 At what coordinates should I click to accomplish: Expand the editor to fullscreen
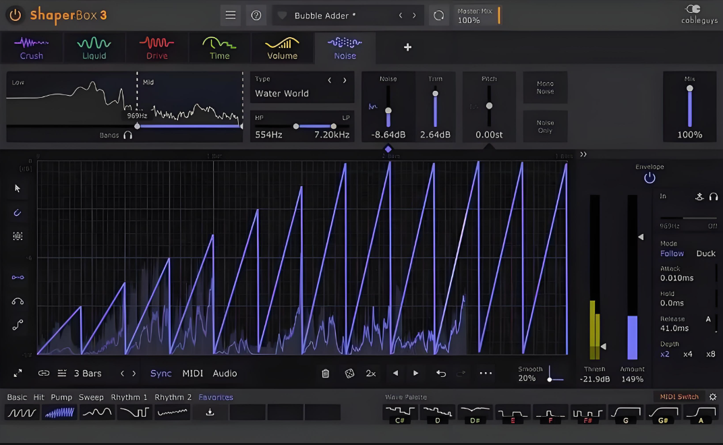pyautogui.click(x=18, y=373)
